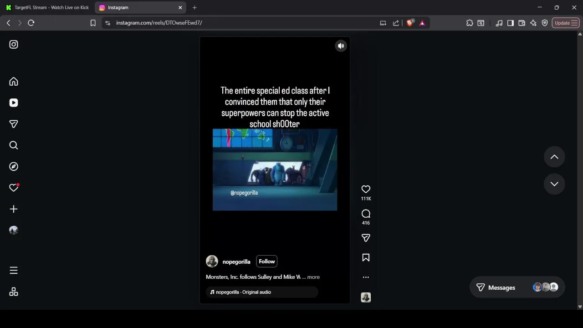The image size is (583, 328).
Task: Click the page vertical scrollbar
Action: (x=580, y=170)
